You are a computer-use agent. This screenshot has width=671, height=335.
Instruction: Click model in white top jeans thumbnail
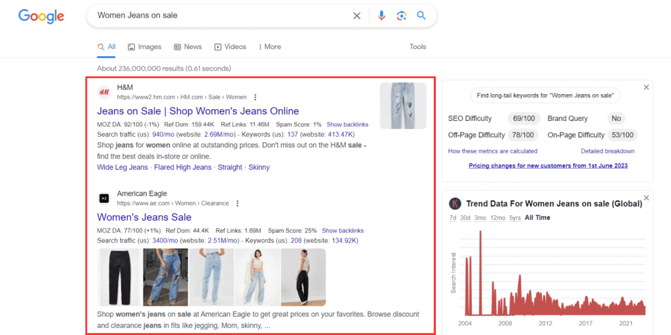pyautogui.click(x=258, y=277)
